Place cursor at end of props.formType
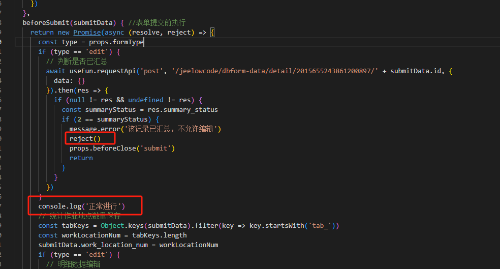This screenshot has height=269, width=500. 144,42
